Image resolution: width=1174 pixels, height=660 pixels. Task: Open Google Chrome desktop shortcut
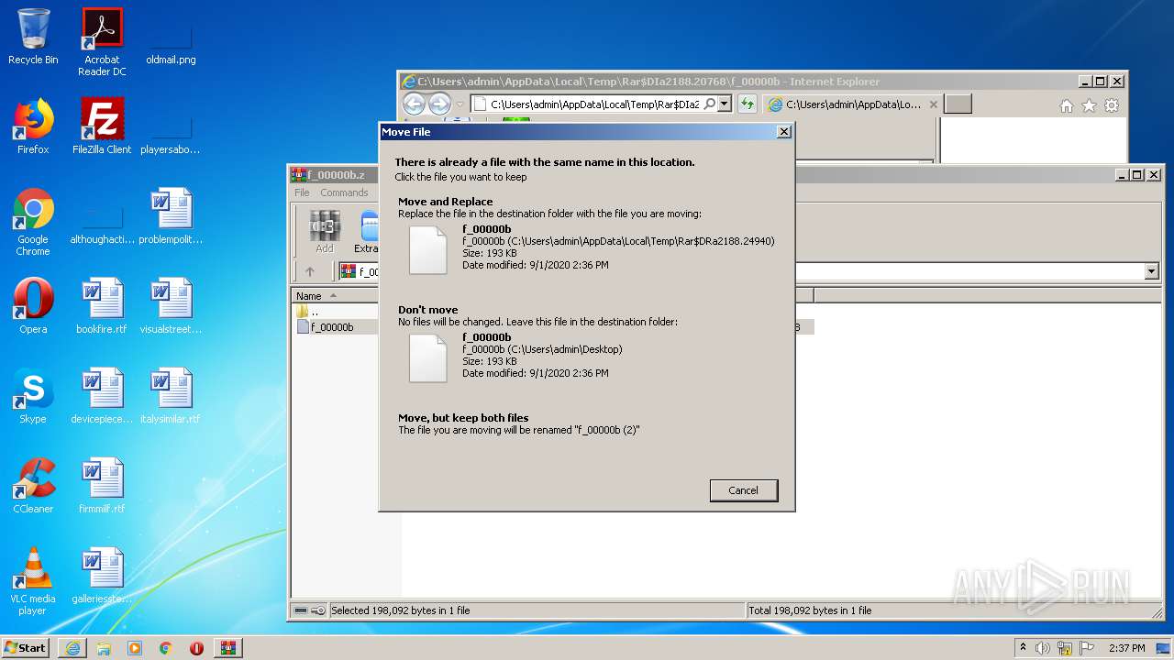pos(33,222)
